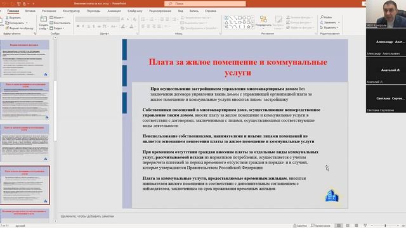Click the Copy (Копировать) icon
Viewport: 406px width, 228px height.
pyautogui.click(x=7, y=23)
